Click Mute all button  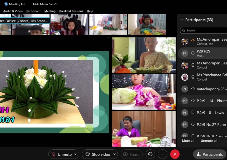tap(188, 141)
